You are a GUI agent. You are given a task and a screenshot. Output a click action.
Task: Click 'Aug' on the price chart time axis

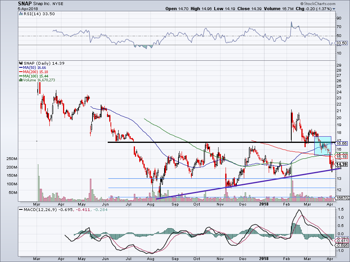click(x=150, y=204)
